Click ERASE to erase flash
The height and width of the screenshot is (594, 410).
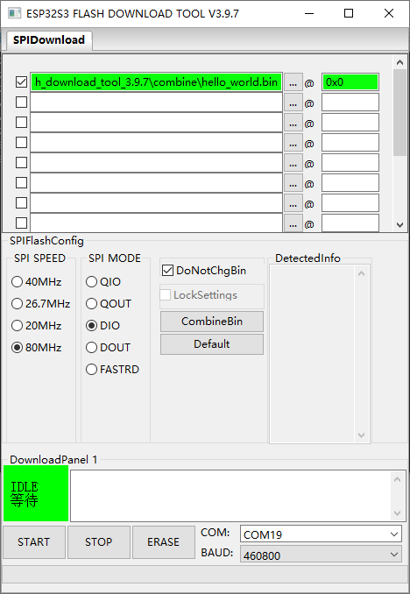point(164,542)
